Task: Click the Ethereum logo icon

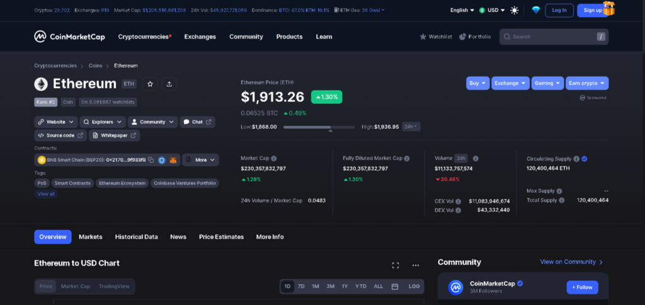Action: 41,84
